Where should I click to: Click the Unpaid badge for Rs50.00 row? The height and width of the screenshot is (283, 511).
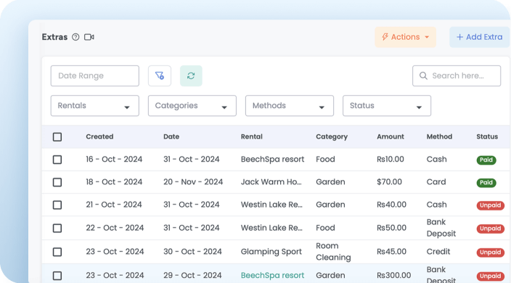point(491,229)
